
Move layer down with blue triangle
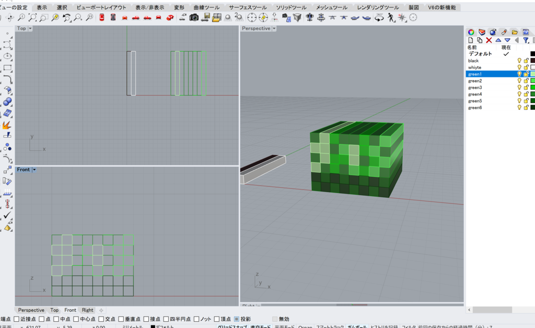tap(507, 40)
